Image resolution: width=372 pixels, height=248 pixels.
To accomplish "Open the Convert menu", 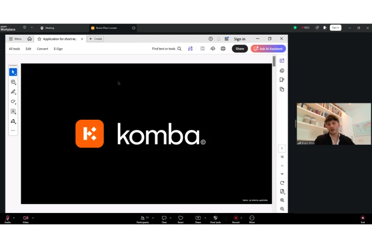I will click(42, 48).
